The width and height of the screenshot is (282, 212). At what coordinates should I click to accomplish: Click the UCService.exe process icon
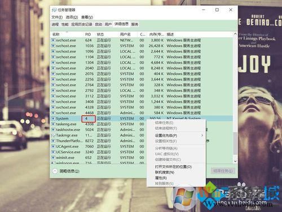click(x=54, y=152)
